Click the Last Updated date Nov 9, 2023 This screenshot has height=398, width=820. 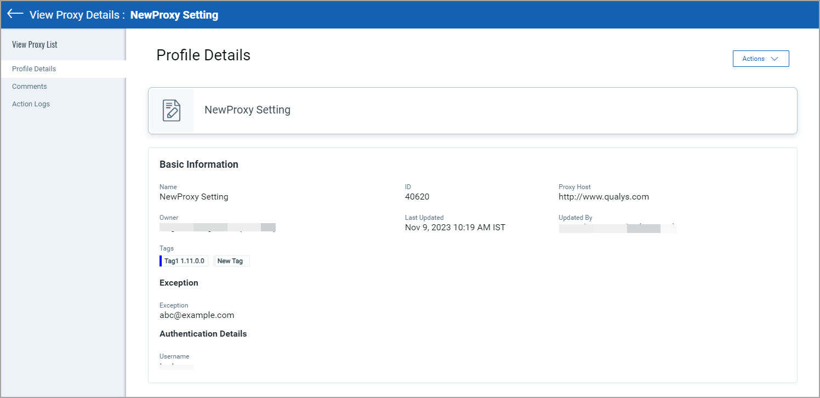[x=455, y=228]
